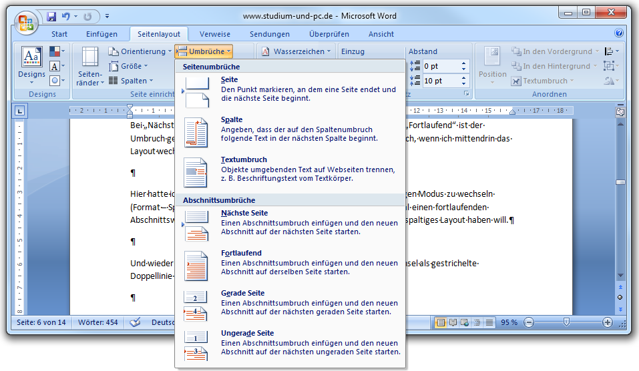Click the tab stop selector on ruler

[19, 111]
